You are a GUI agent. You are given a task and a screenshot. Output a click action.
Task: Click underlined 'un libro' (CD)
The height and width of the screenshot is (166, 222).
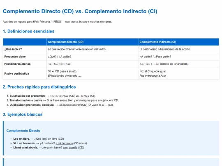pyautogui.click(x=53, y=139)
